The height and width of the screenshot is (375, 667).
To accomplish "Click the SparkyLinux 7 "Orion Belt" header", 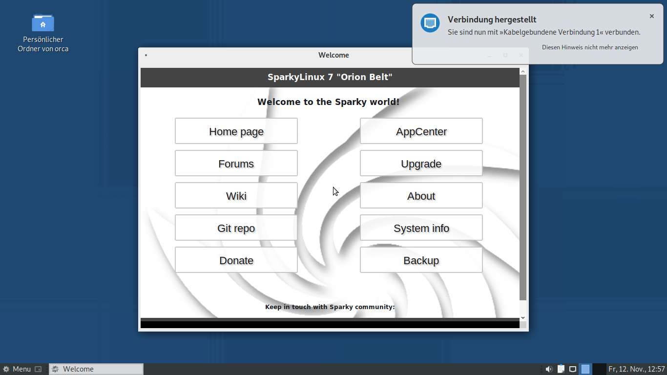I will pyautogui.click(x=330, y=77).
